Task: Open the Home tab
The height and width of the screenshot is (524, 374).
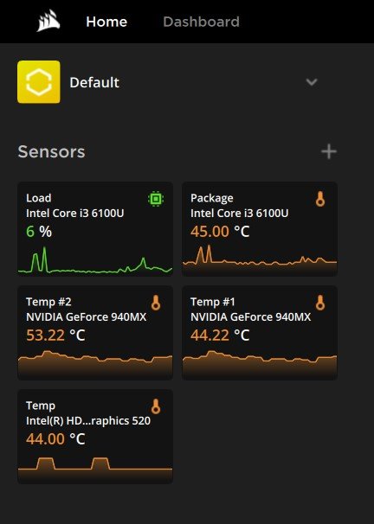Action: pyautogui.click(x=106, y=22)
